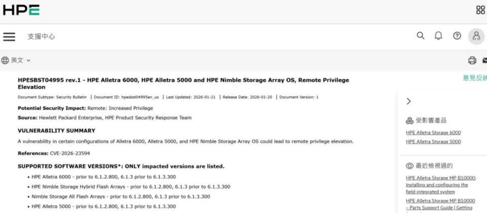487x213 pixels.
Task: Open the apps grid icon
Action: [480, 10]
